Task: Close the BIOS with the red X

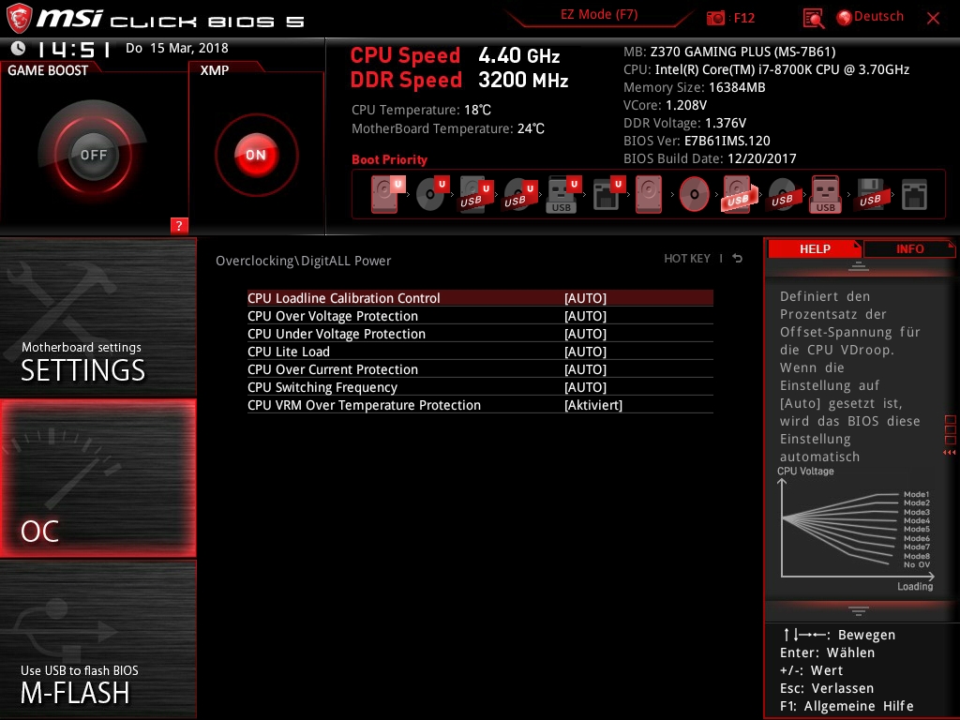Action: [933, 19]
